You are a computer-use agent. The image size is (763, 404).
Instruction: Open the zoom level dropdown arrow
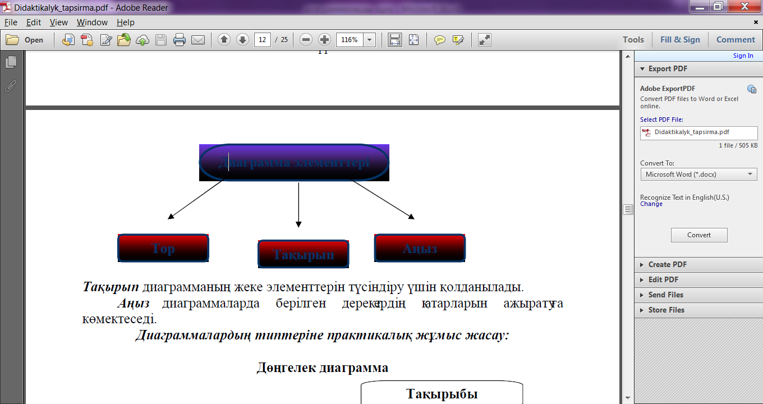[x=370, y=40]
